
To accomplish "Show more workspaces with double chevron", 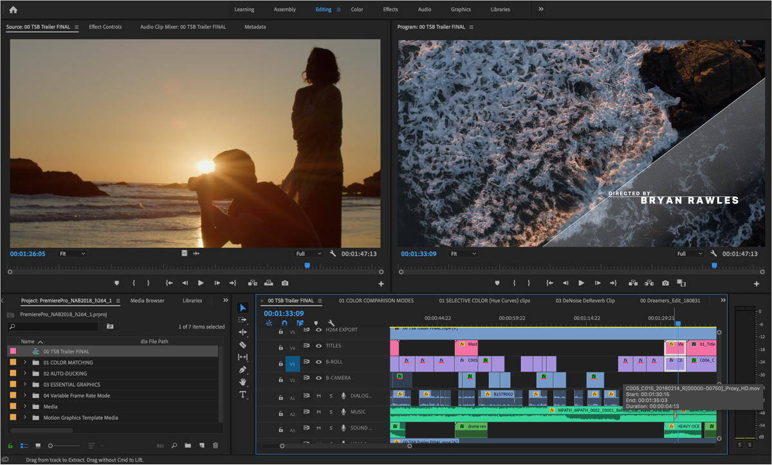I will (x=541, y=9).
